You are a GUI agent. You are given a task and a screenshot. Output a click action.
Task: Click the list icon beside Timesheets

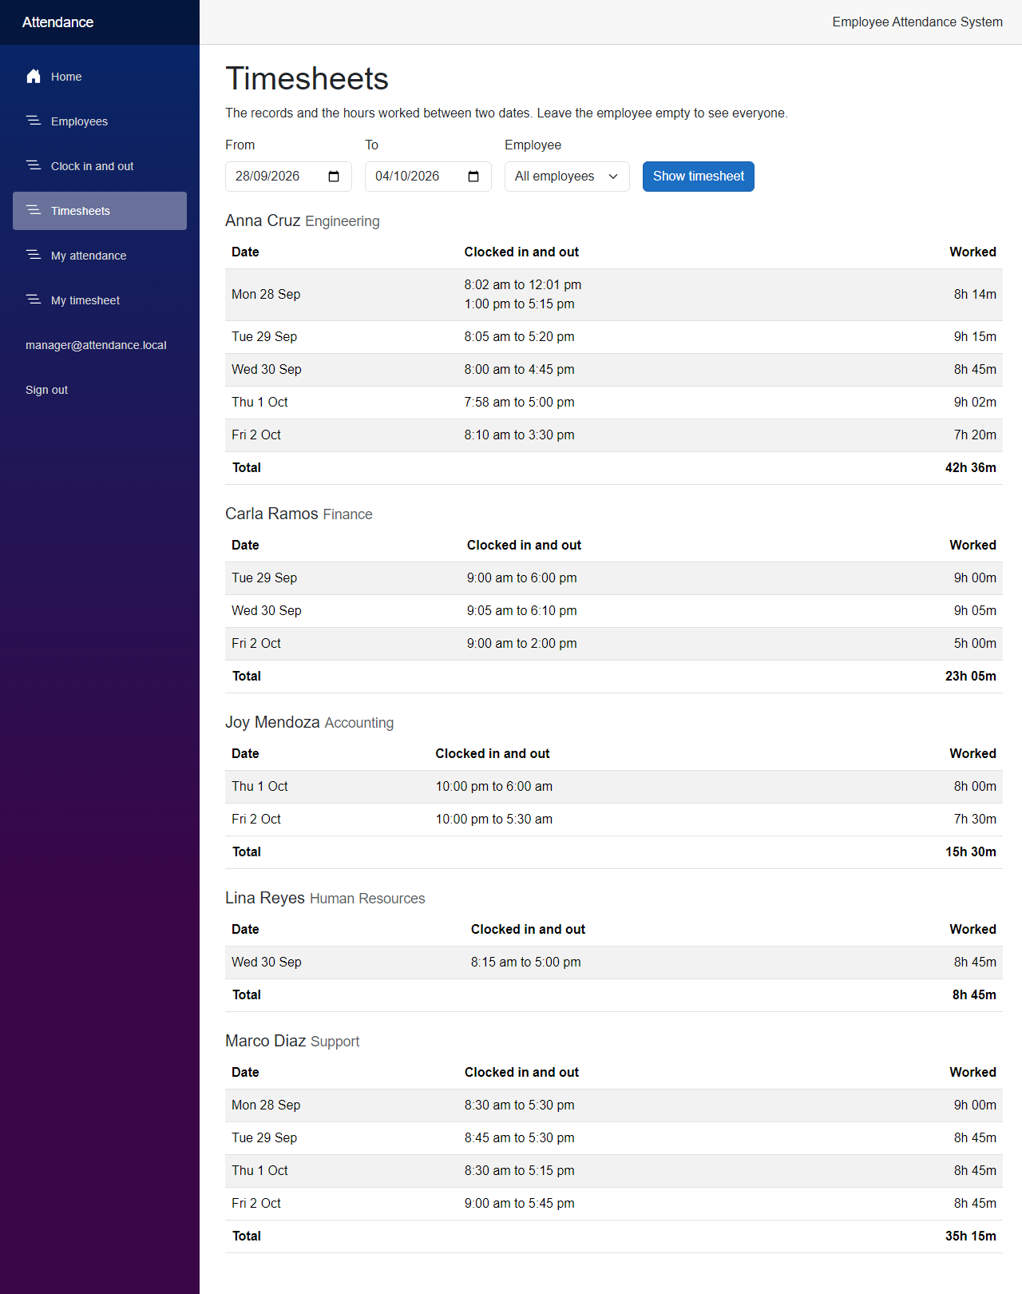(34, 210)
